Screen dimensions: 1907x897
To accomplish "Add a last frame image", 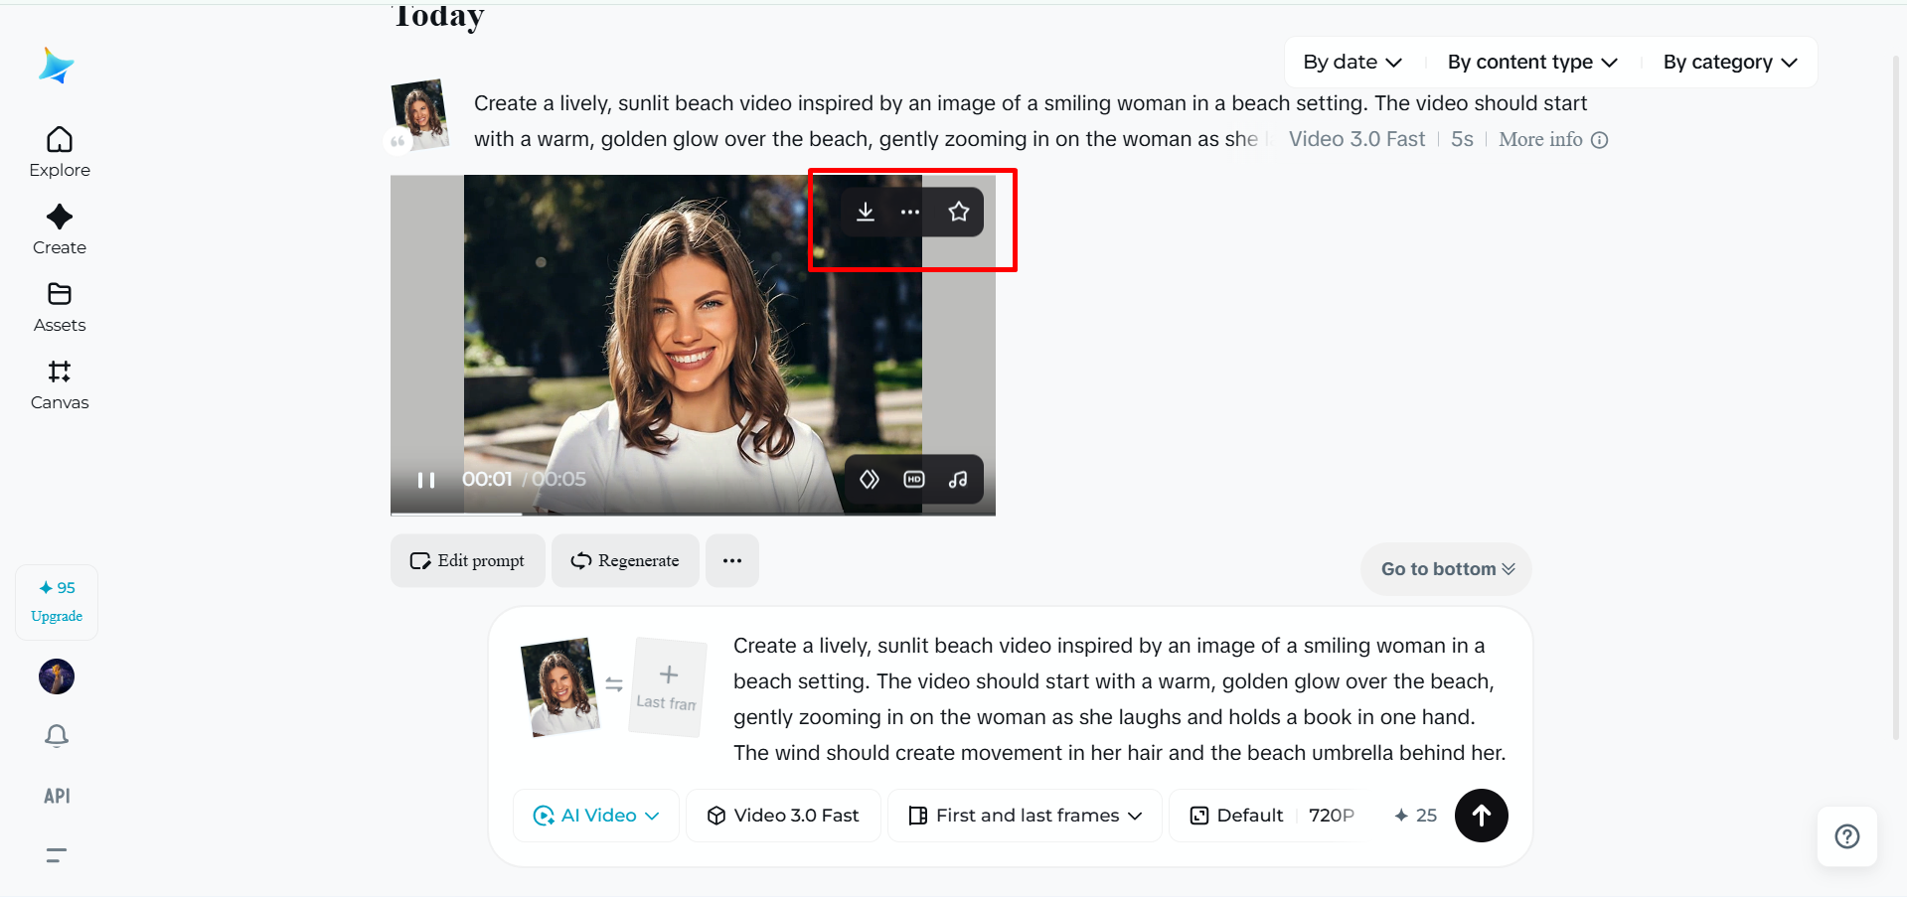I will click(x=668, y=686).
